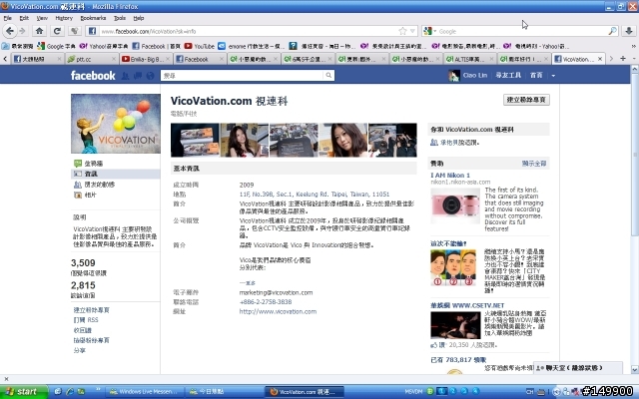Focus the Facebook search field
The image size is (639, 399).
click(242, 76)
